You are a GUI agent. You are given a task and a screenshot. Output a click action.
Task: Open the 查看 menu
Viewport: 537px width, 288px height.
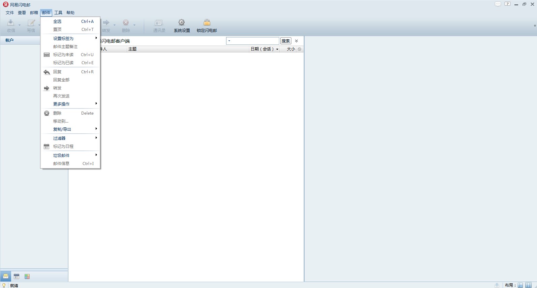coord(22,13)
